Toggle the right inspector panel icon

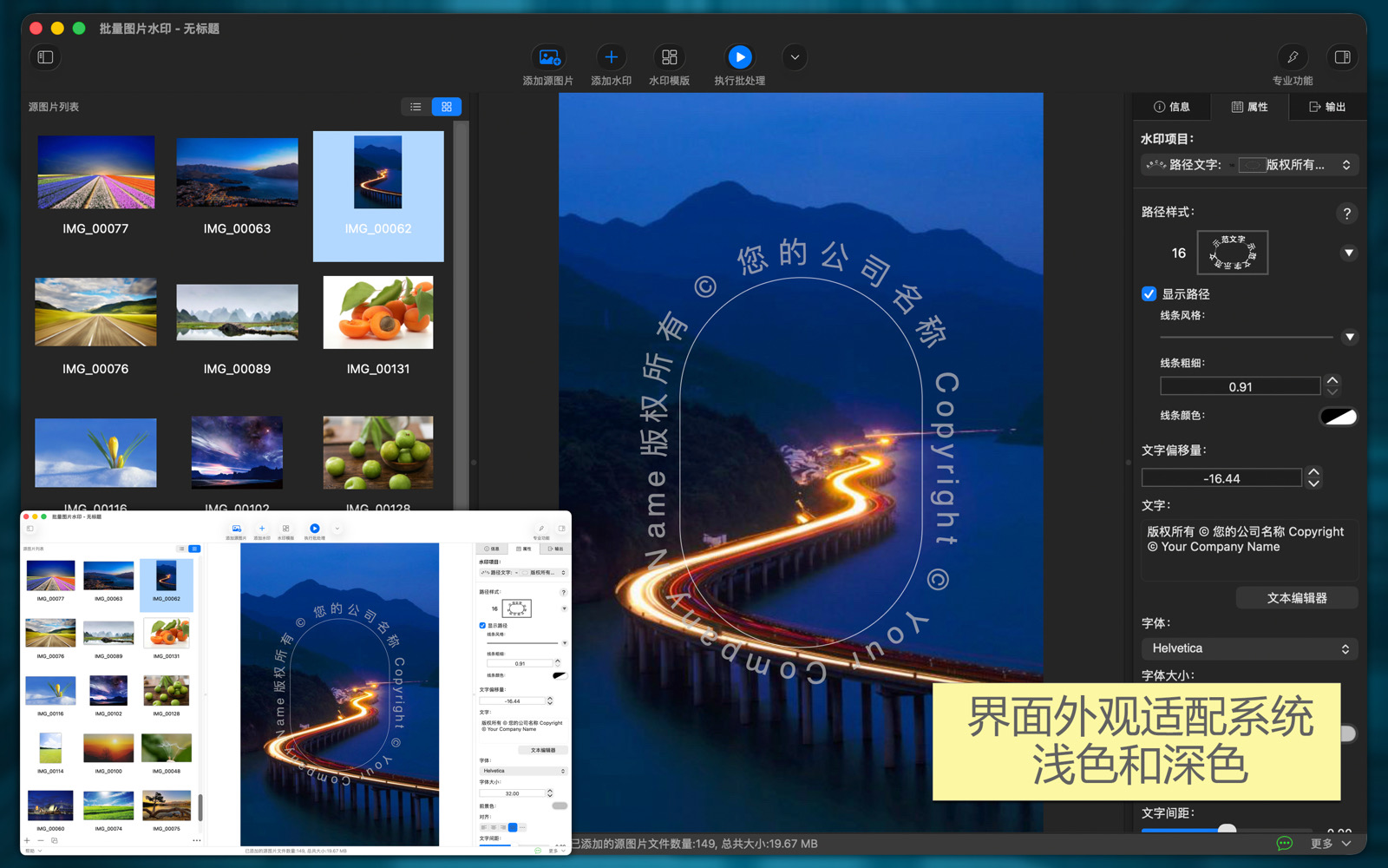click(x=1342, y=57)
